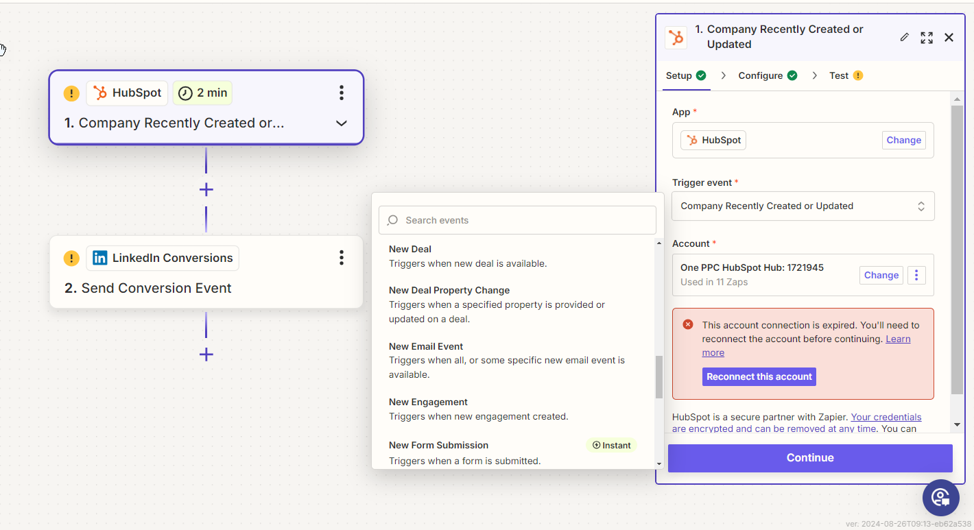Switch to the Test tab

[846, 75]
